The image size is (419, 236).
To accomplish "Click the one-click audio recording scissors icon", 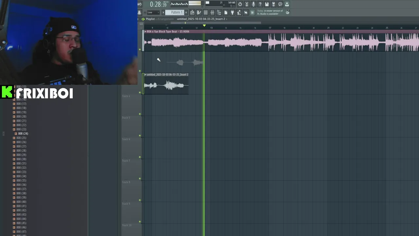I will click(x=247, y=4).
